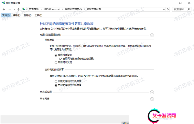Click the 网络发现 section label
This screenshot has width=194, height=124.
(49, 40)
